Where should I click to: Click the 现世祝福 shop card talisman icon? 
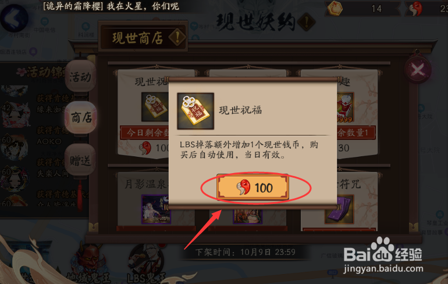(155, 107)
